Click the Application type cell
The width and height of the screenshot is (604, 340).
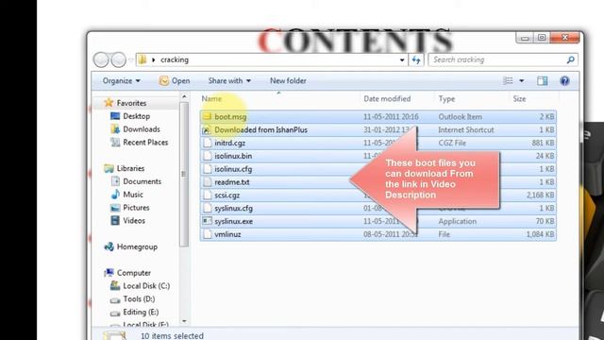[457, 221]
